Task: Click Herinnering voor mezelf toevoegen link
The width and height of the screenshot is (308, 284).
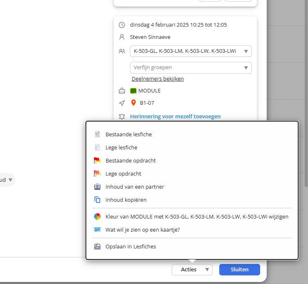Action: pos(175,116)
